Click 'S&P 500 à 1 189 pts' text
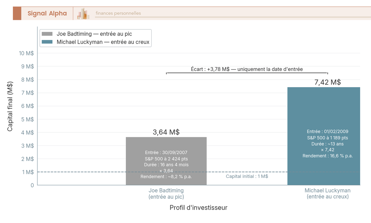Image resolution: width=371 pixels, height=223 pixels. coord(328,138)
